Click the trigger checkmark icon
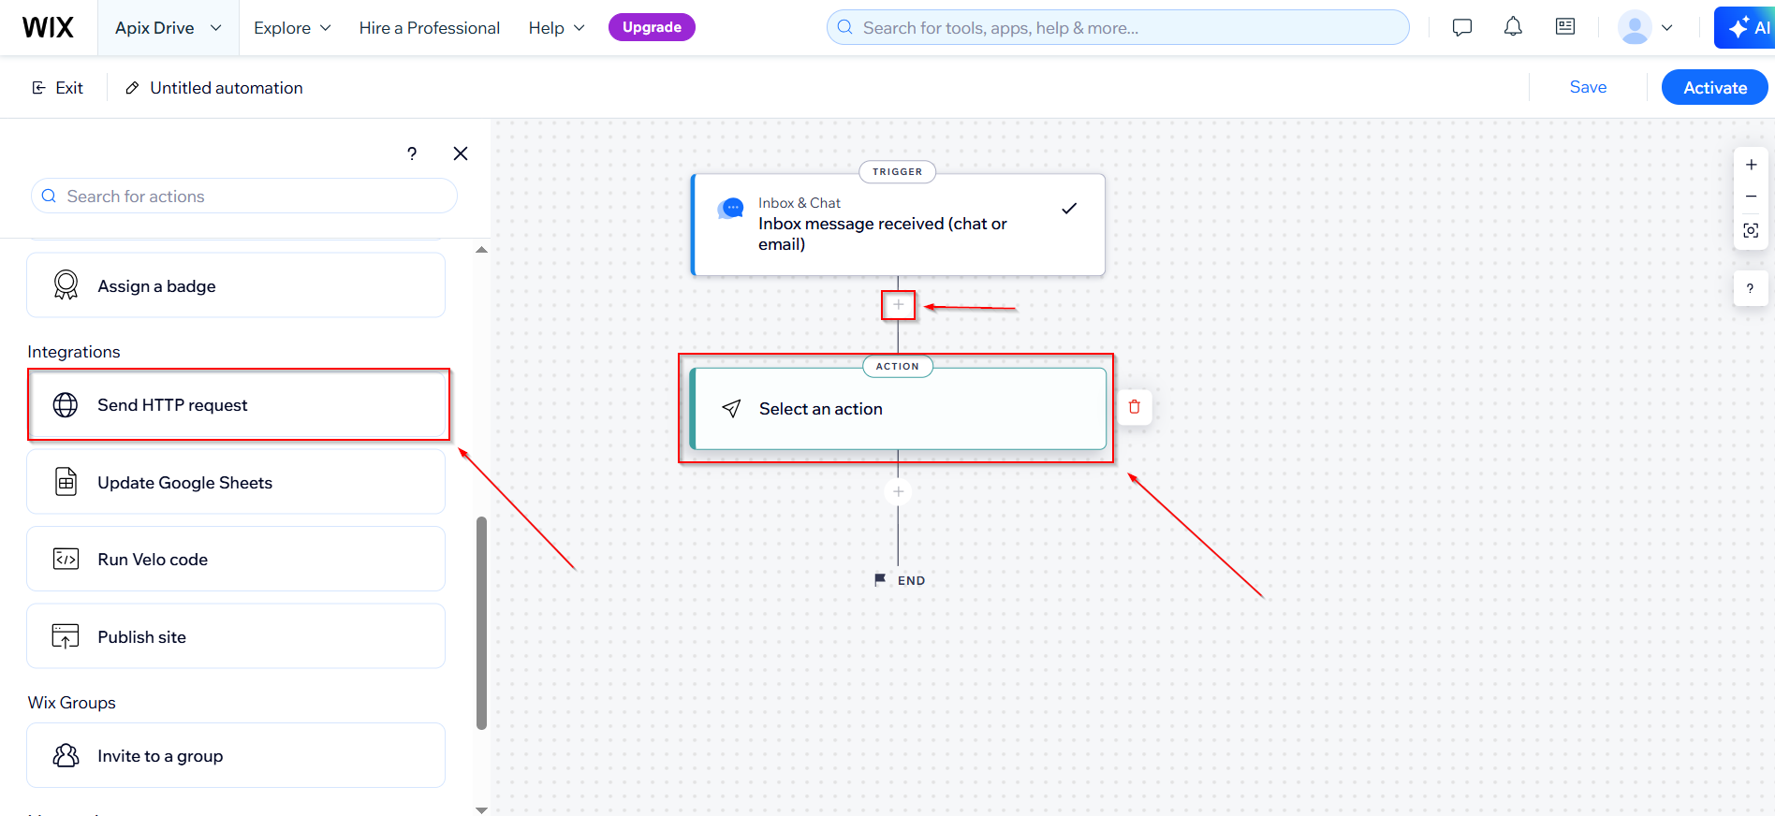The width and height of the screenshot is (1775, 816). pyautogui.click(x=1069, y=209)
